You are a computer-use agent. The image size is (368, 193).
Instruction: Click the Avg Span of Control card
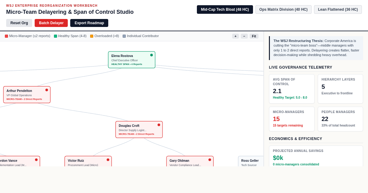[292, 89]
